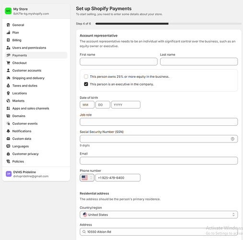Click the Billing receipt icon
Image resolution: width=243 pixels, height=240 pixels.
pyautogui.click(x=8, y=40)
